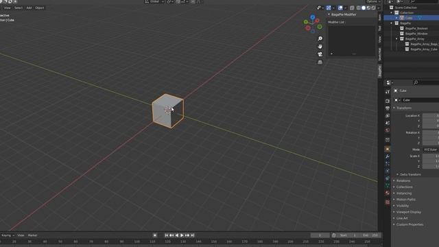Switch to material preview shading

[368, 8]
